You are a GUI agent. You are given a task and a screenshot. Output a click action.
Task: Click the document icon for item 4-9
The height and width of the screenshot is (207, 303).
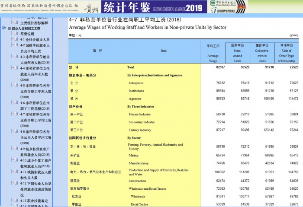coord(16,149)
